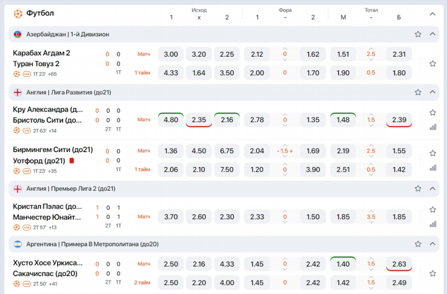Collapse the Футбол section
447x294 pixels.
point(433,14)
